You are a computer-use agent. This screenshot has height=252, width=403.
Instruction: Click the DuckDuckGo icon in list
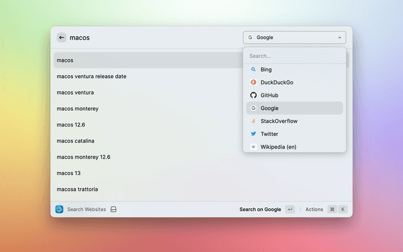[x=253, y=82]
